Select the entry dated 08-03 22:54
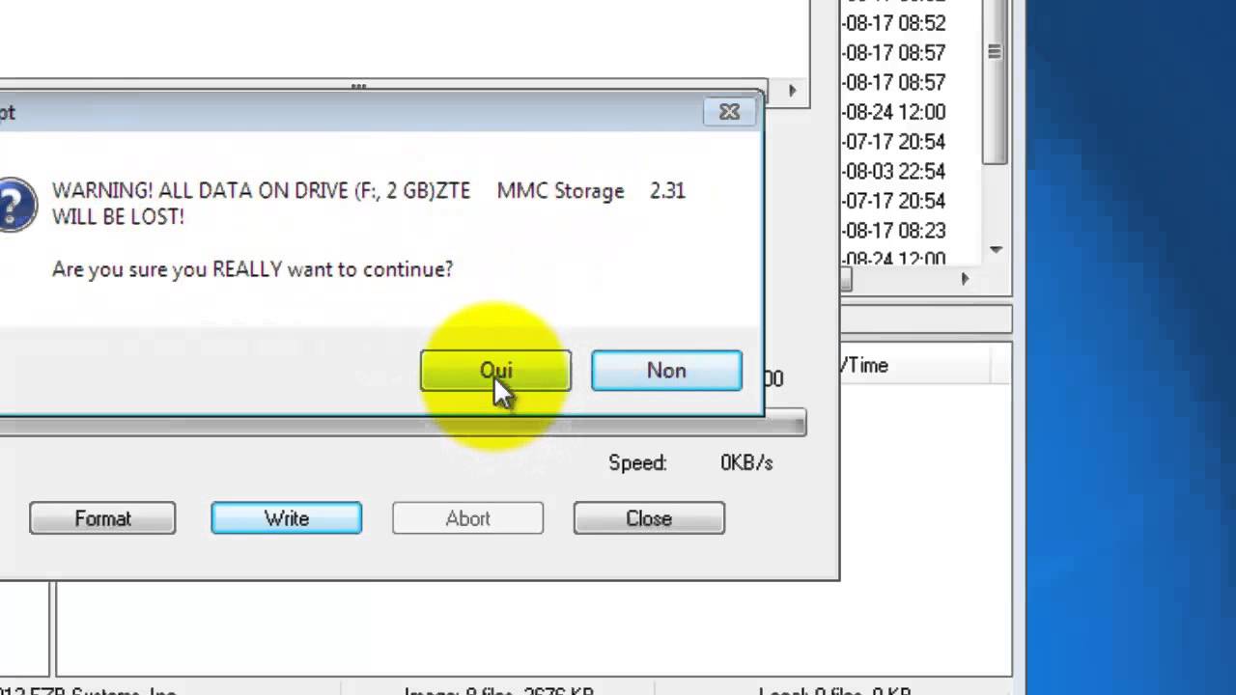The width and height of the screenshot is (1236, 695). [x=895, y=172]
